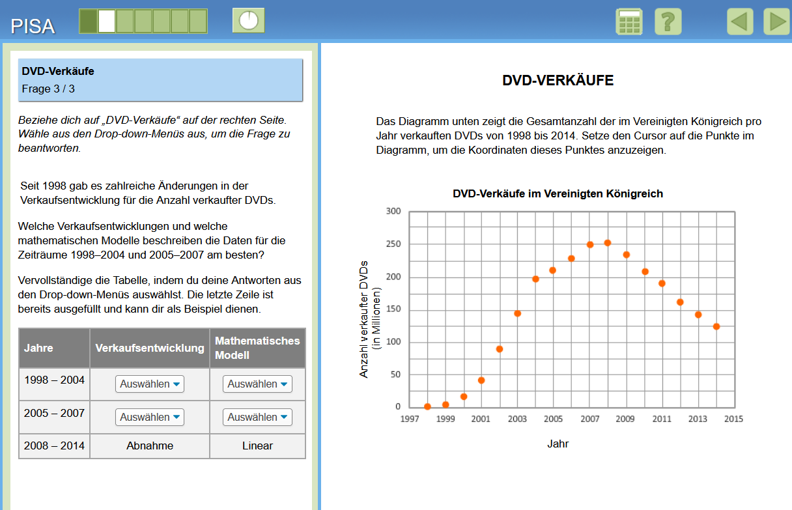The height and width of the screenshot is (510, 792).
Task: Select the 2004 data point
Action: coord(535,279)
